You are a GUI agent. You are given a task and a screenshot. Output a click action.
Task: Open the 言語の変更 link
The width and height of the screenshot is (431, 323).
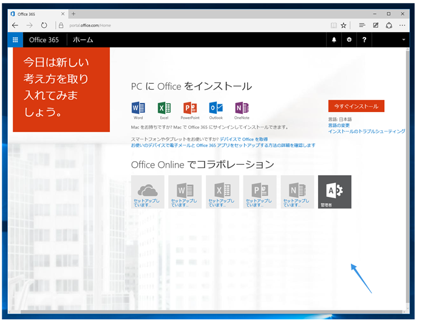(339, 125)
